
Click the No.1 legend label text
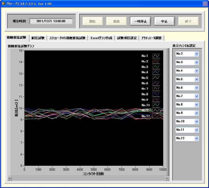pyautogui.click(x=145, y=56)
